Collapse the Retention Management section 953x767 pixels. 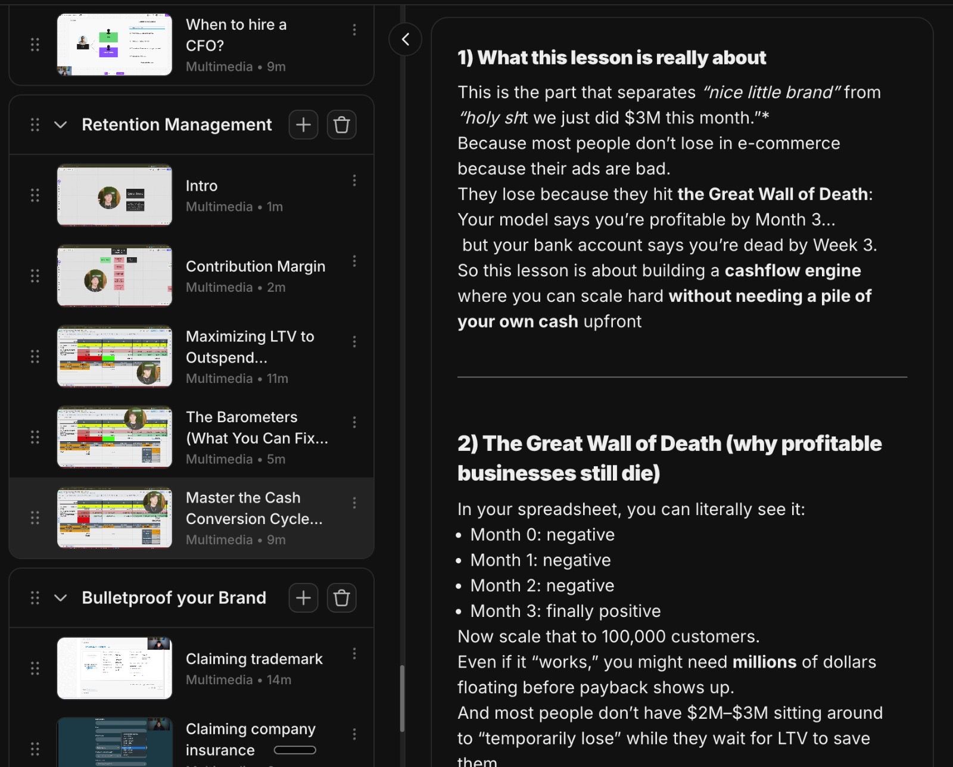tap(60, 125)
